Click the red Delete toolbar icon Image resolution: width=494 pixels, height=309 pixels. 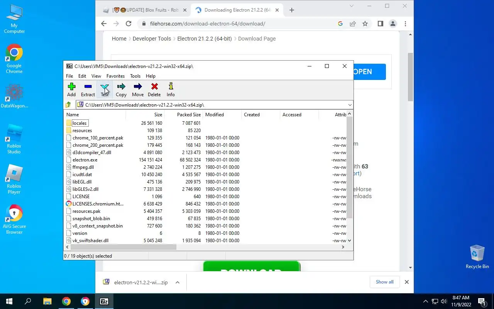154,87
